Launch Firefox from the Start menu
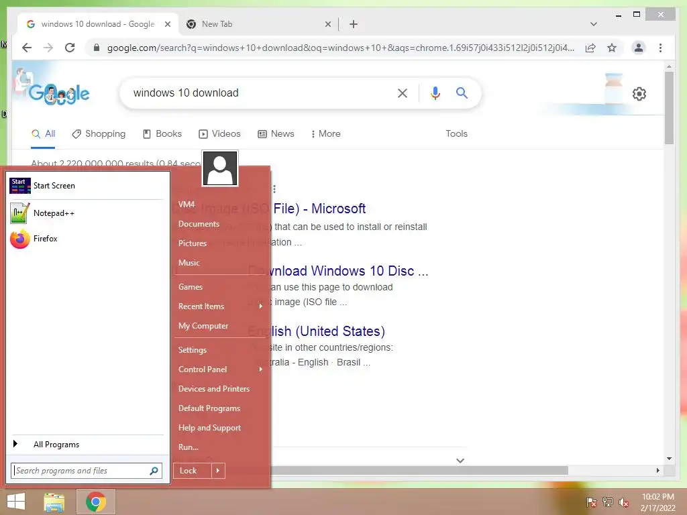 (x=87, y=239)
